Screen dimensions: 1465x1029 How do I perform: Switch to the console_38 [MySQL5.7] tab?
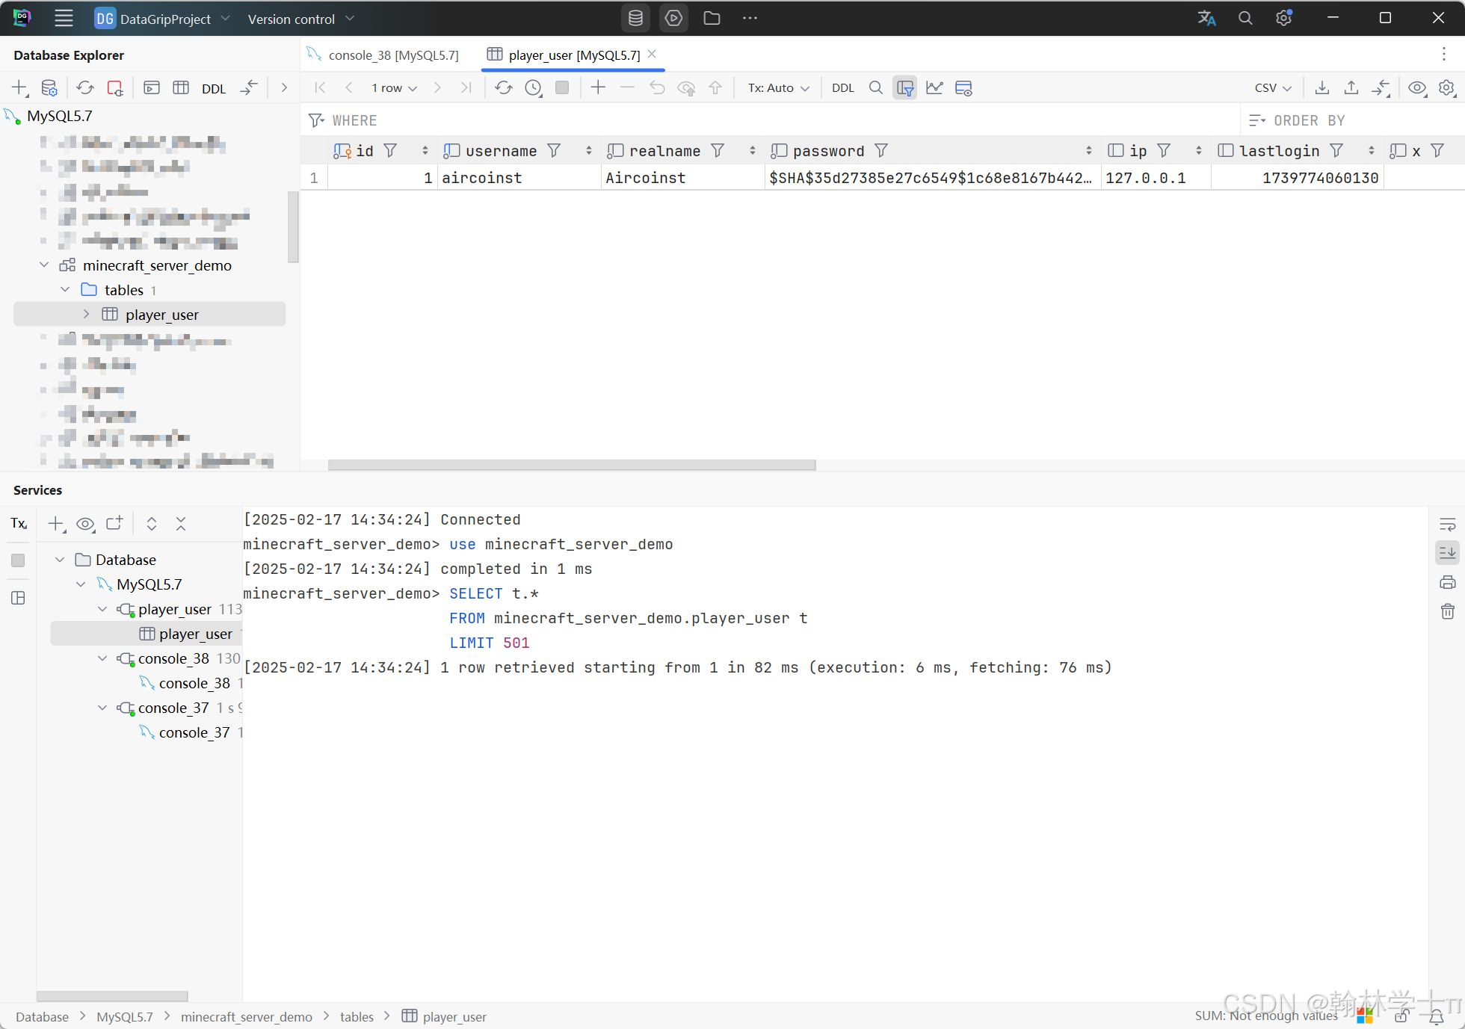pyautogui.click(x=392, y=55)
